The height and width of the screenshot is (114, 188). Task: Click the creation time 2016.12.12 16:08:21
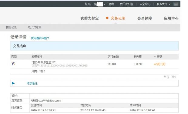click(x=43, y=110)
